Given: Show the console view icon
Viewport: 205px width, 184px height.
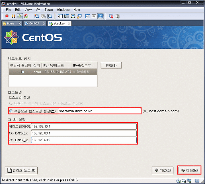Looking at the screenshot, I should click(101, 16).
